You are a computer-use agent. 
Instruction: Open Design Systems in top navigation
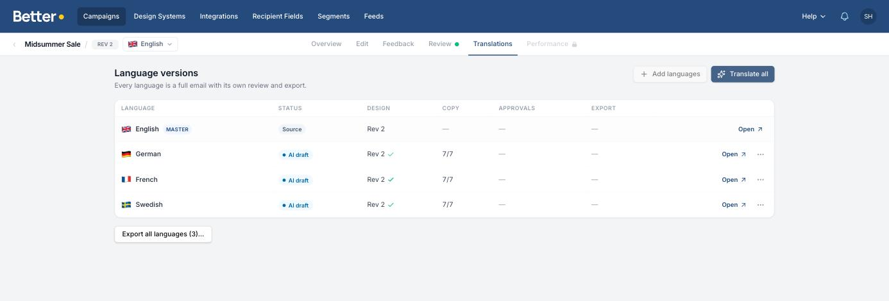coord(160,17)
